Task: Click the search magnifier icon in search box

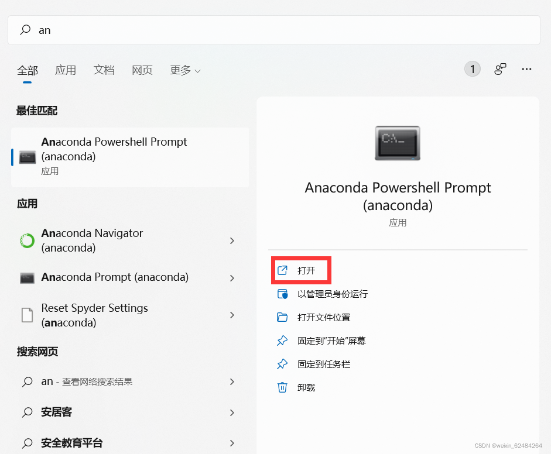Action: click(23, 29)
